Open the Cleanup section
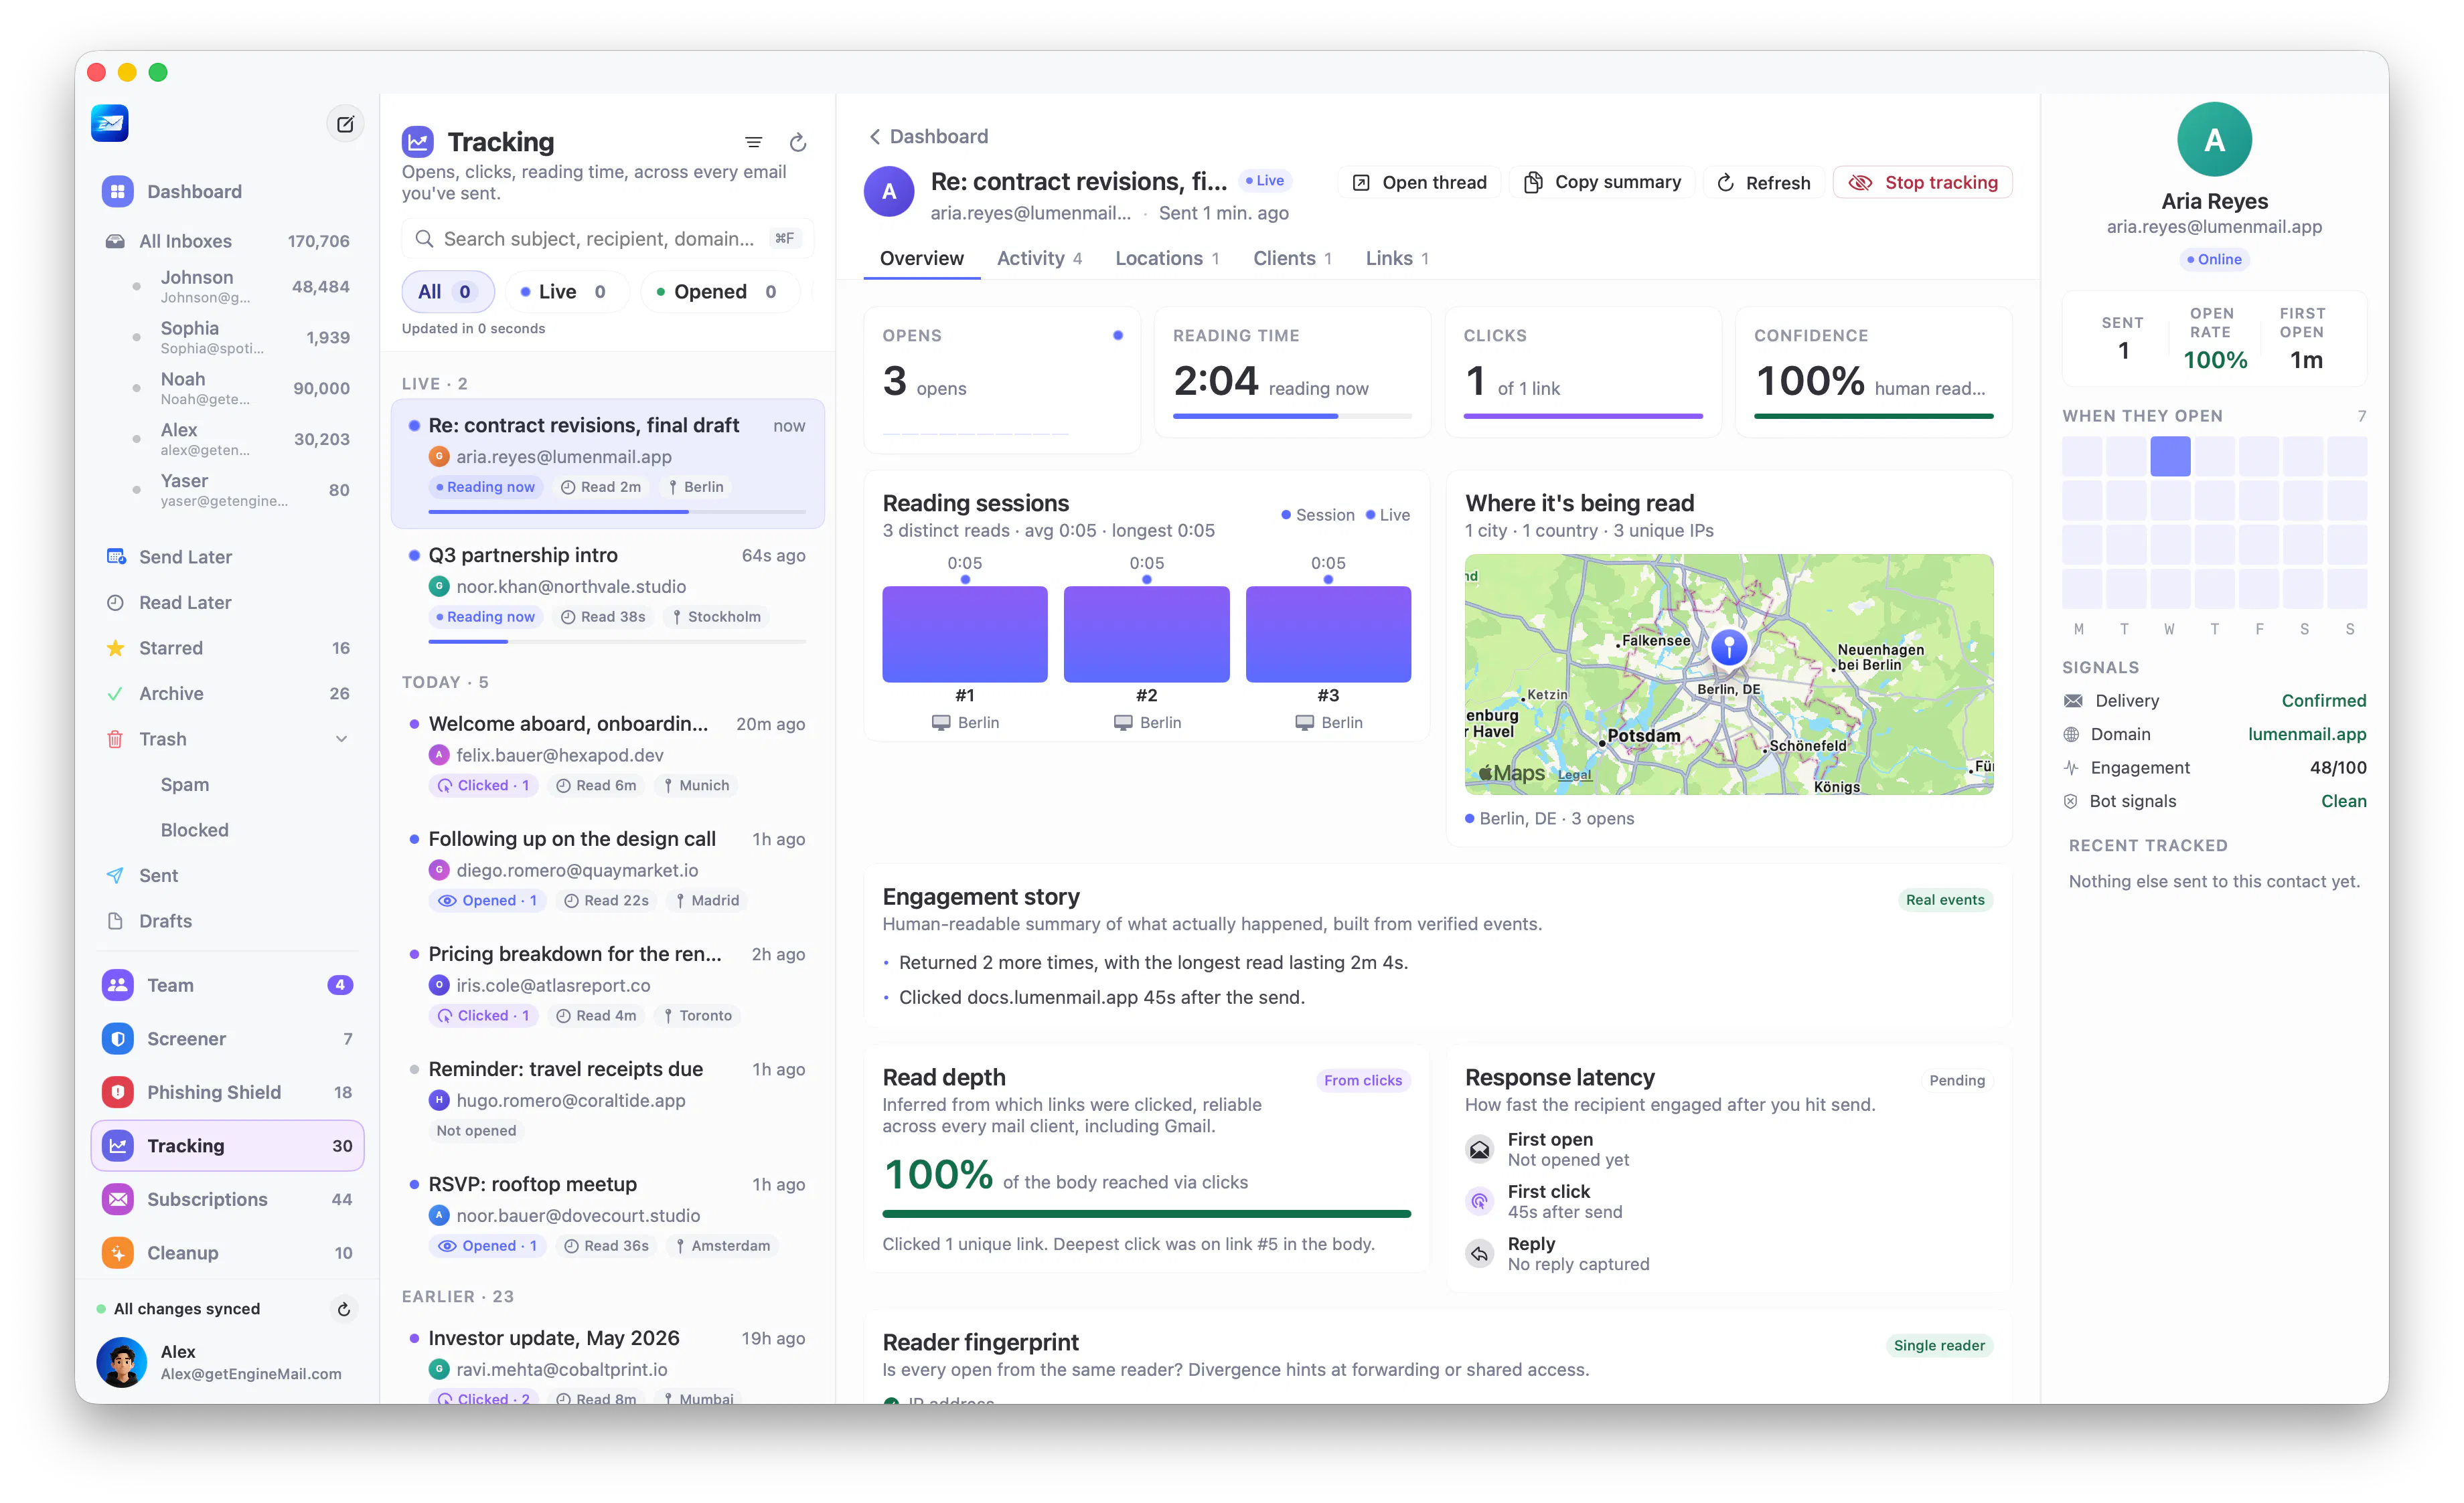The image size is (2464, 1503). point(227,1253)
